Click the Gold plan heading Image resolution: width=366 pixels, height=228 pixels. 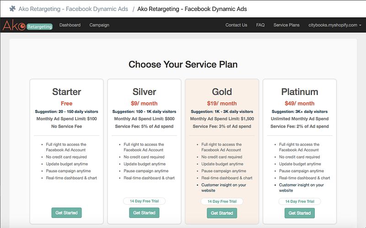coord(222,92)
